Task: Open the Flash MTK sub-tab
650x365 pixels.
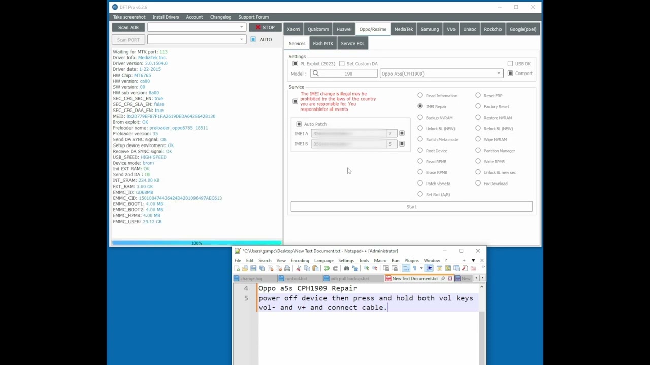Action: 323,43
